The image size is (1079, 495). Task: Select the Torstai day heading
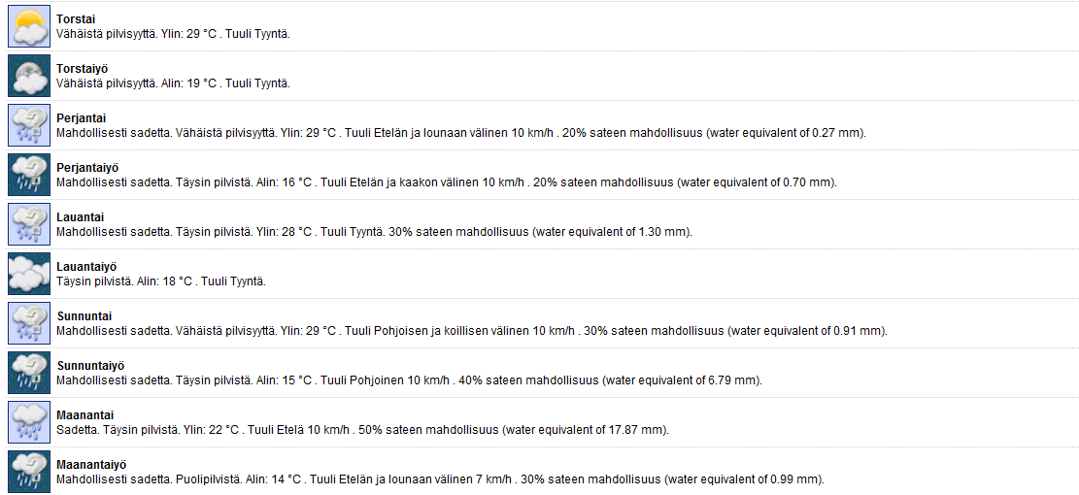tap(76, 19)
